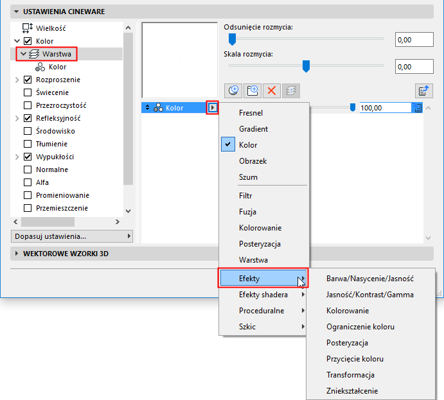
Task: Open the Efekty shadera submenu
Action: [x=264, y=295]
